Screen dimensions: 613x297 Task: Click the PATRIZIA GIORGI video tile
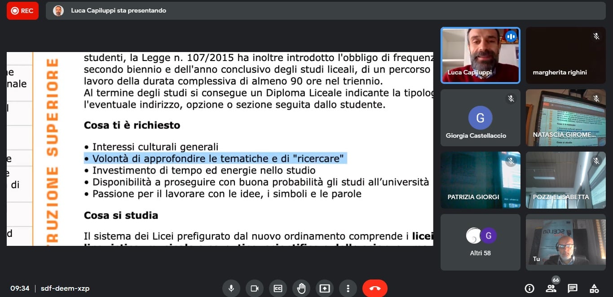(x=480, y=180)
